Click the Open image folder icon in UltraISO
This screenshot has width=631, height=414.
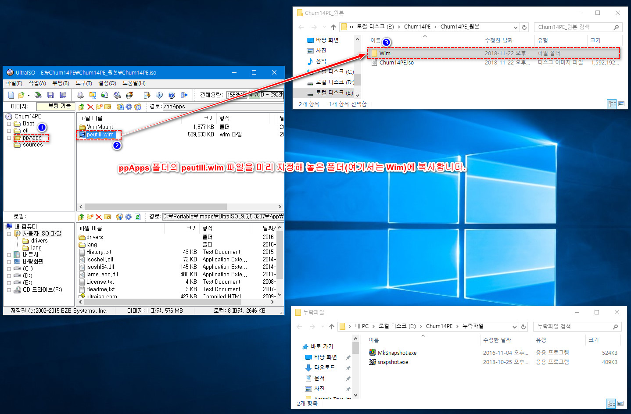(21, 95)
